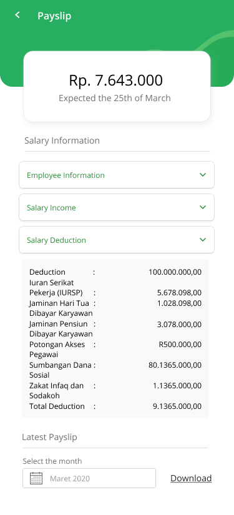
Task: Click the value R500.000,00
Action: point(180,345)
